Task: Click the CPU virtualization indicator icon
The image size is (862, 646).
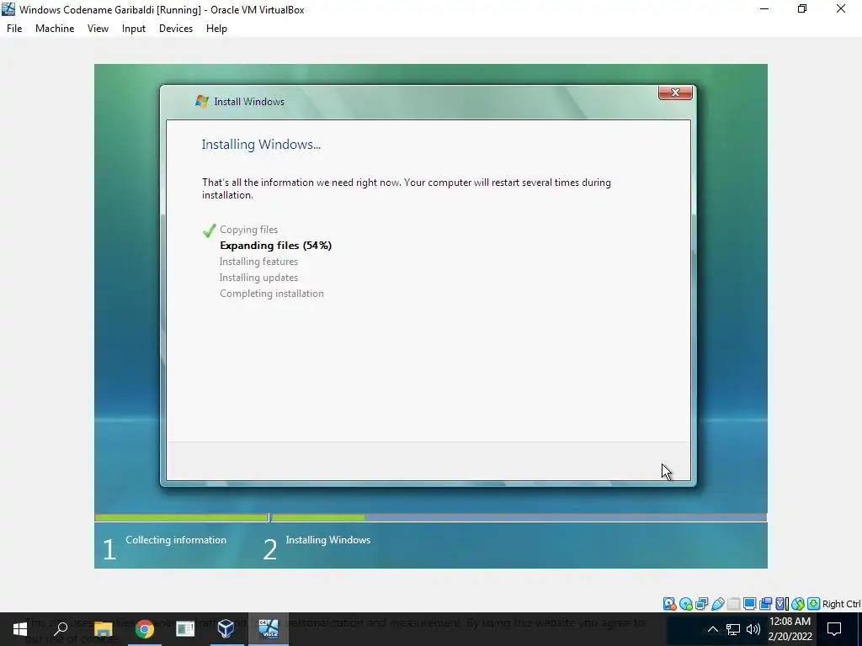Action: coord(782,604)
